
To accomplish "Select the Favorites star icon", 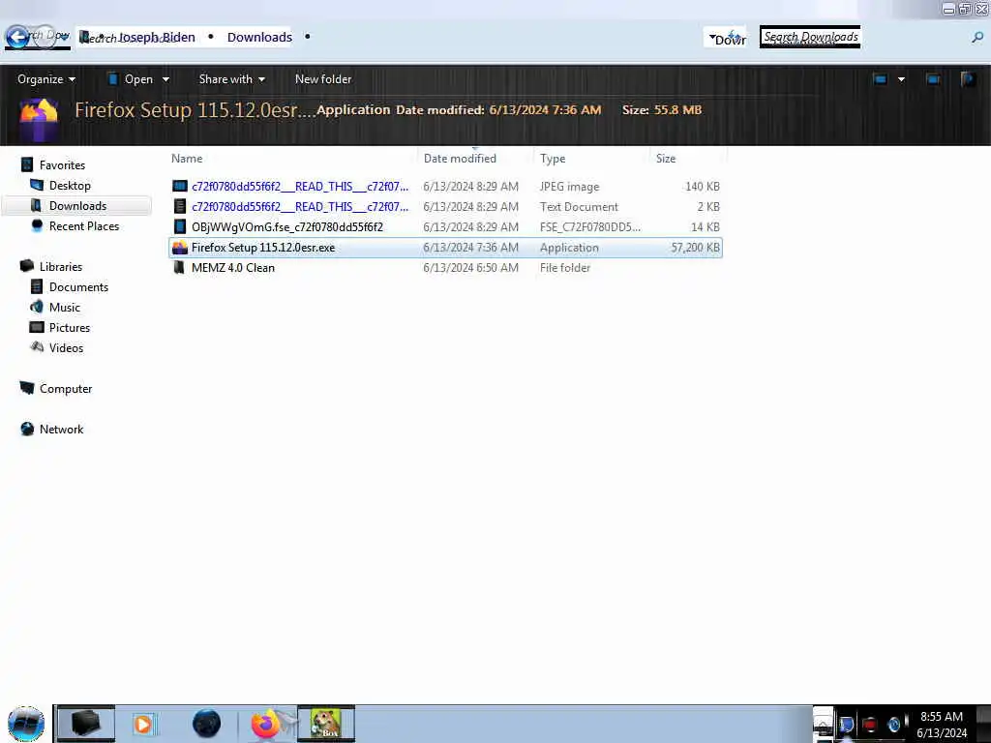I will 26,164.
